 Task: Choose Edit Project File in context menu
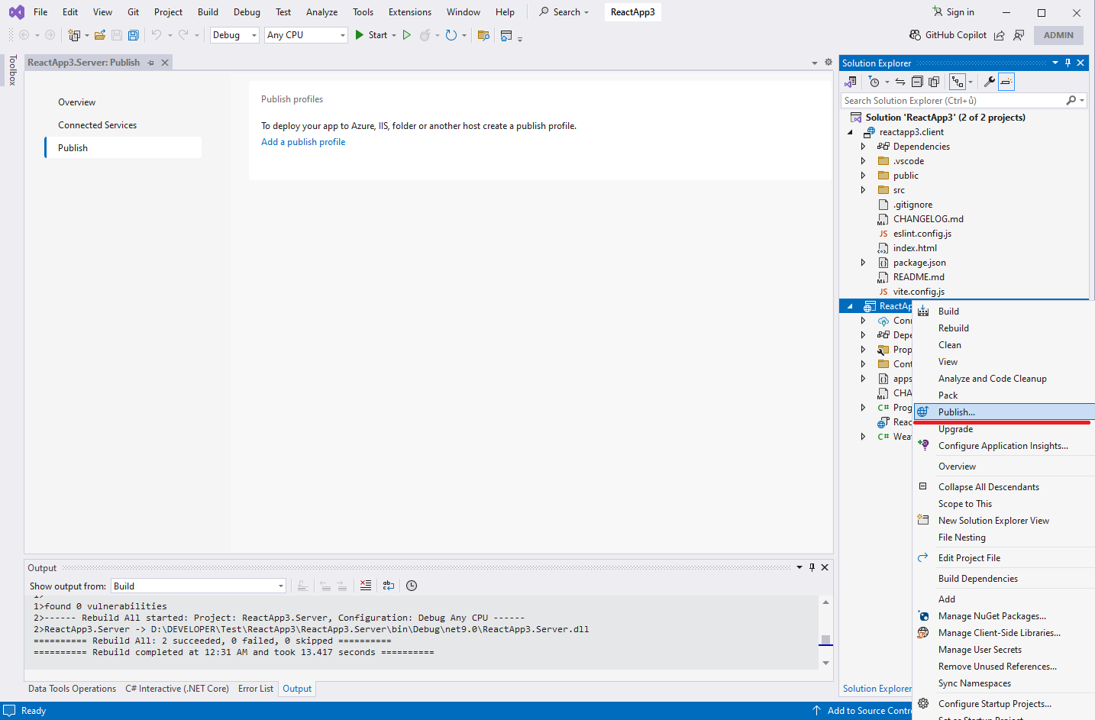tap(1004, 558)
